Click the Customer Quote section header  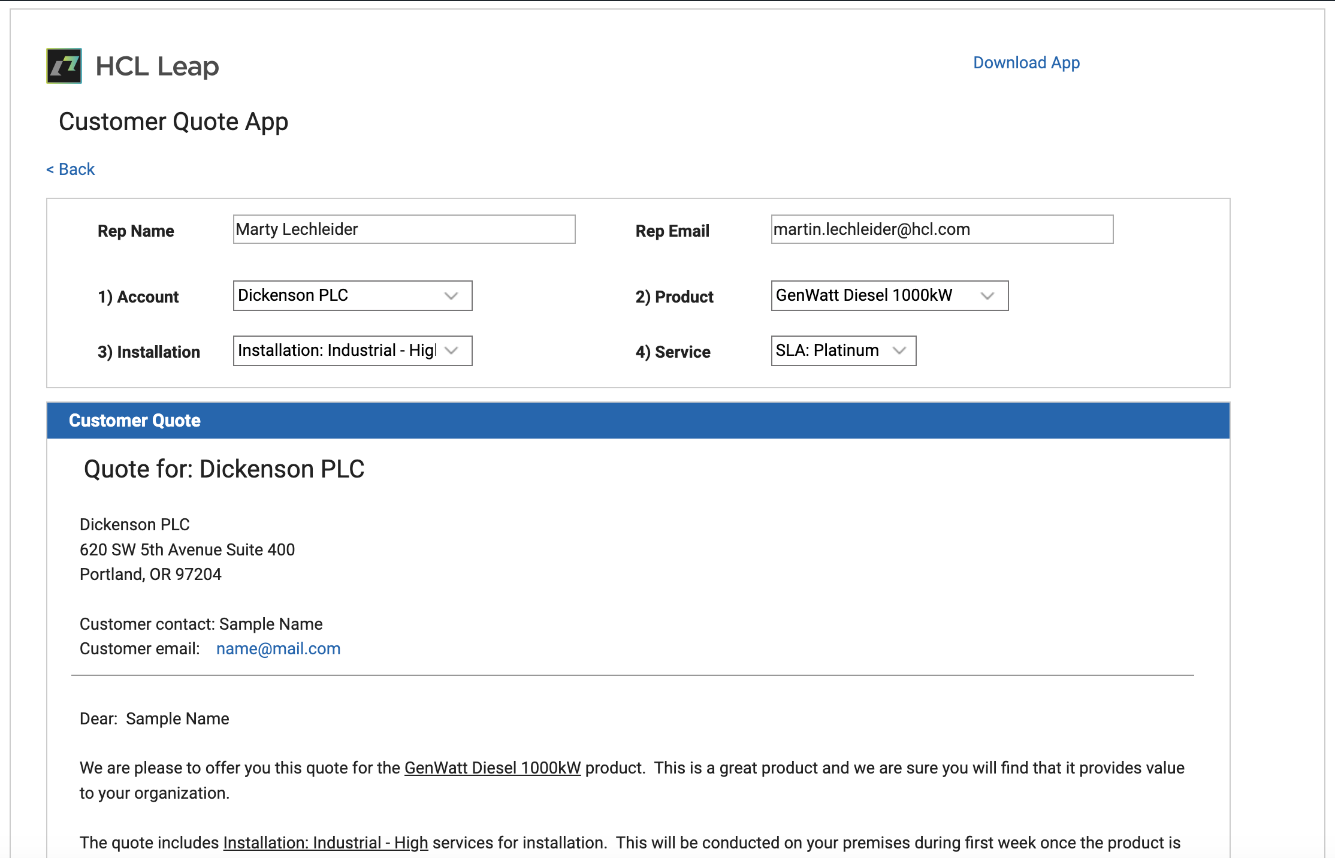pos(638,421)
